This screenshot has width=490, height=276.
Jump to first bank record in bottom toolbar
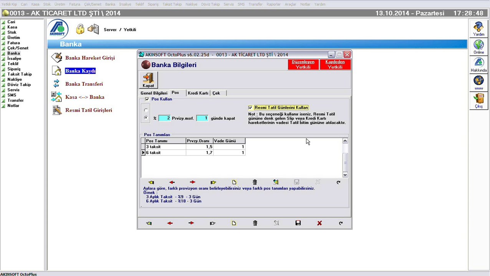tap(149, 223)
